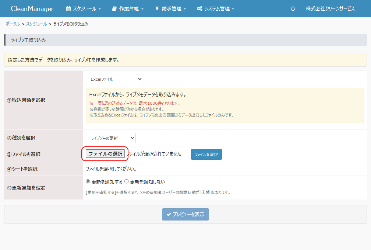371x250 pixels.
Task: Click the gears icon beside システム管理
Action: click(199, 8)
